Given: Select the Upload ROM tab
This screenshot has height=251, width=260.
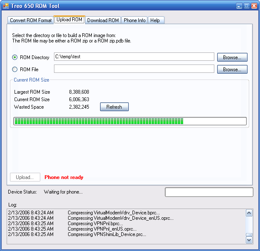Looking at the screenshot, I should click(69, 20).
